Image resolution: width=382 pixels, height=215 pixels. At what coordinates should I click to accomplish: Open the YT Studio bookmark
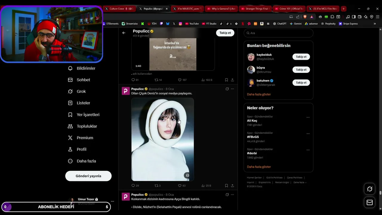click(209, 24)
